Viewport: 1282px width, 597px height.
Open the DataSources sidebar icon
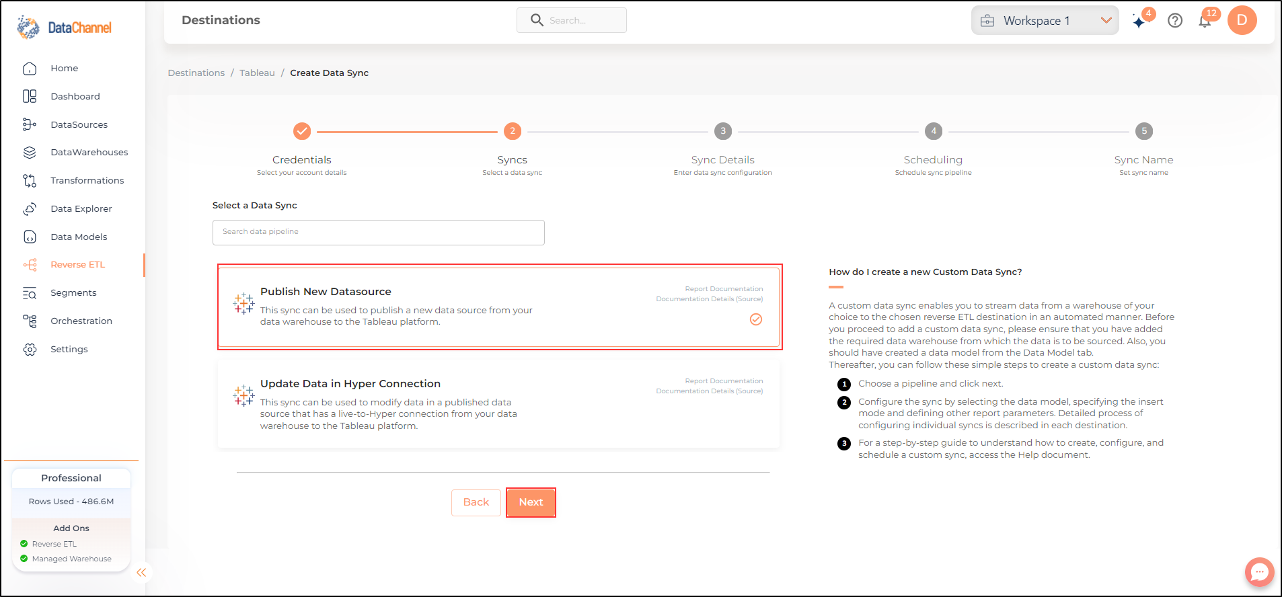tap(30, 124)
